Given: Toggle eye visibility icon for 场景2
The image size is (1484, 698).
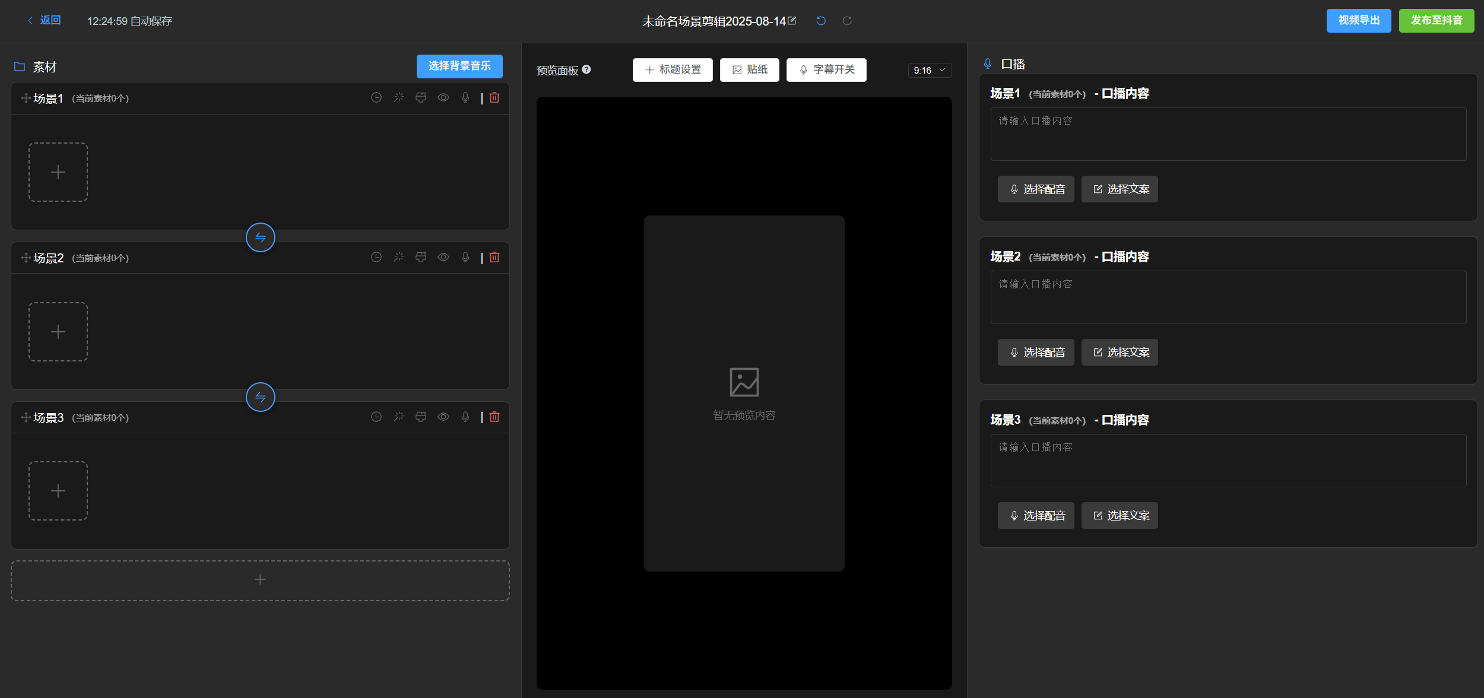Looking at the screenshot, I should [x=443, y=257].
